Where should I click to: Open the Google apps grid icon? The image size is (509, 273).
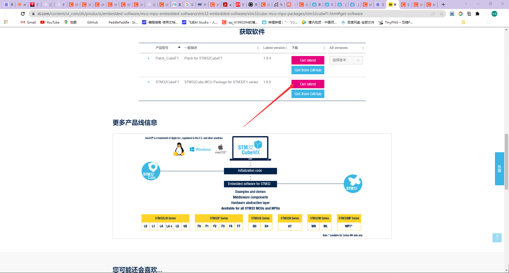(6, 22)
